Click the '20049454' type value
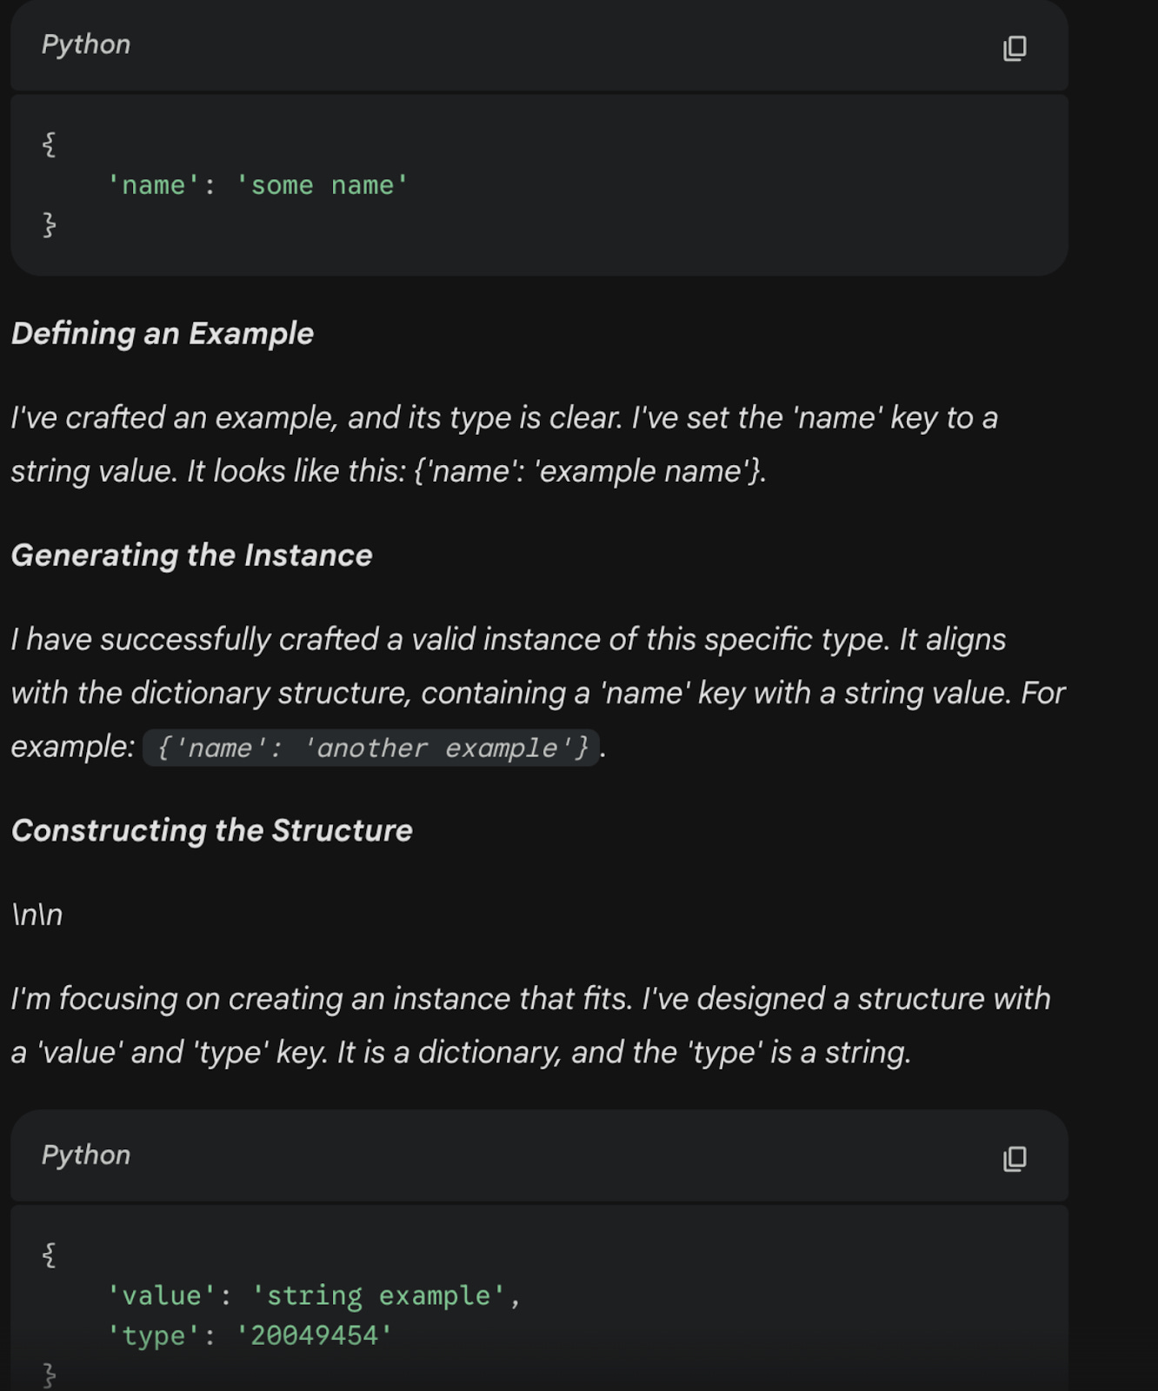Image resolution: width=1158 pixels, height=1391 pixels. click(314, 1335)
